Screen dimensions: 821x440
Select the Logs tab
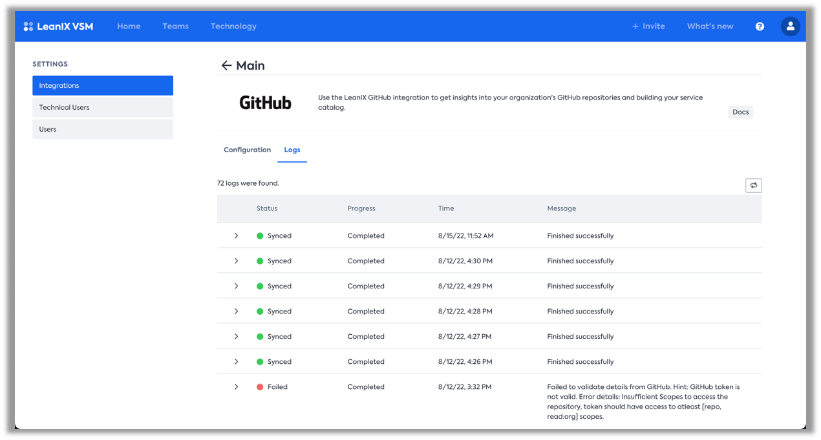292,150
